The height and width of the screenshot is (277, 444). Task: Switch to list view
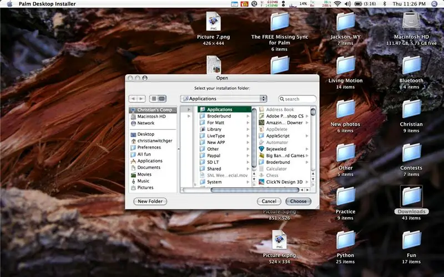tap(154, 99)
